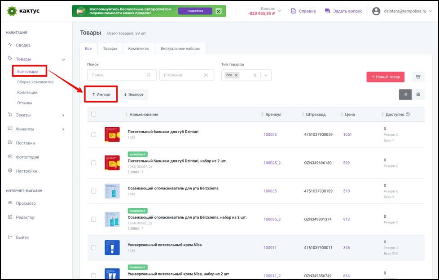Open the Виртуальные наборы tab
439x280 pixels.
[x=180, y=48]
